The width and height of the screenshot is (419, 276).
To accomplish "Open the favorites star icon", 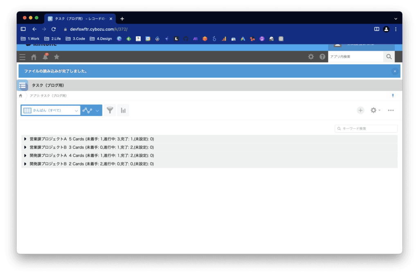I will (x=56, y=57).
